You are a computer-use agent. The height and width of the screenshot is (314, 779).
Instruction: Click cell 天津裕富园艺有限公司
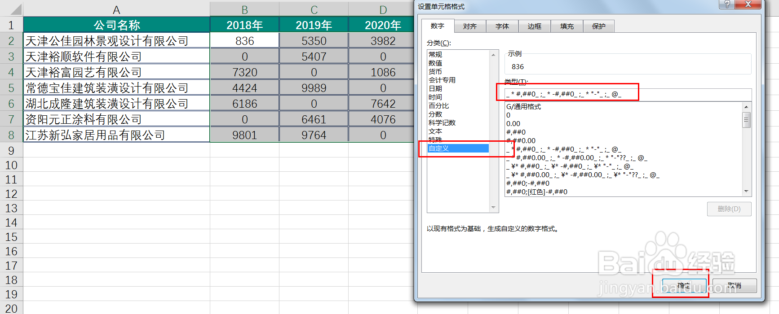tap(116, 72)
